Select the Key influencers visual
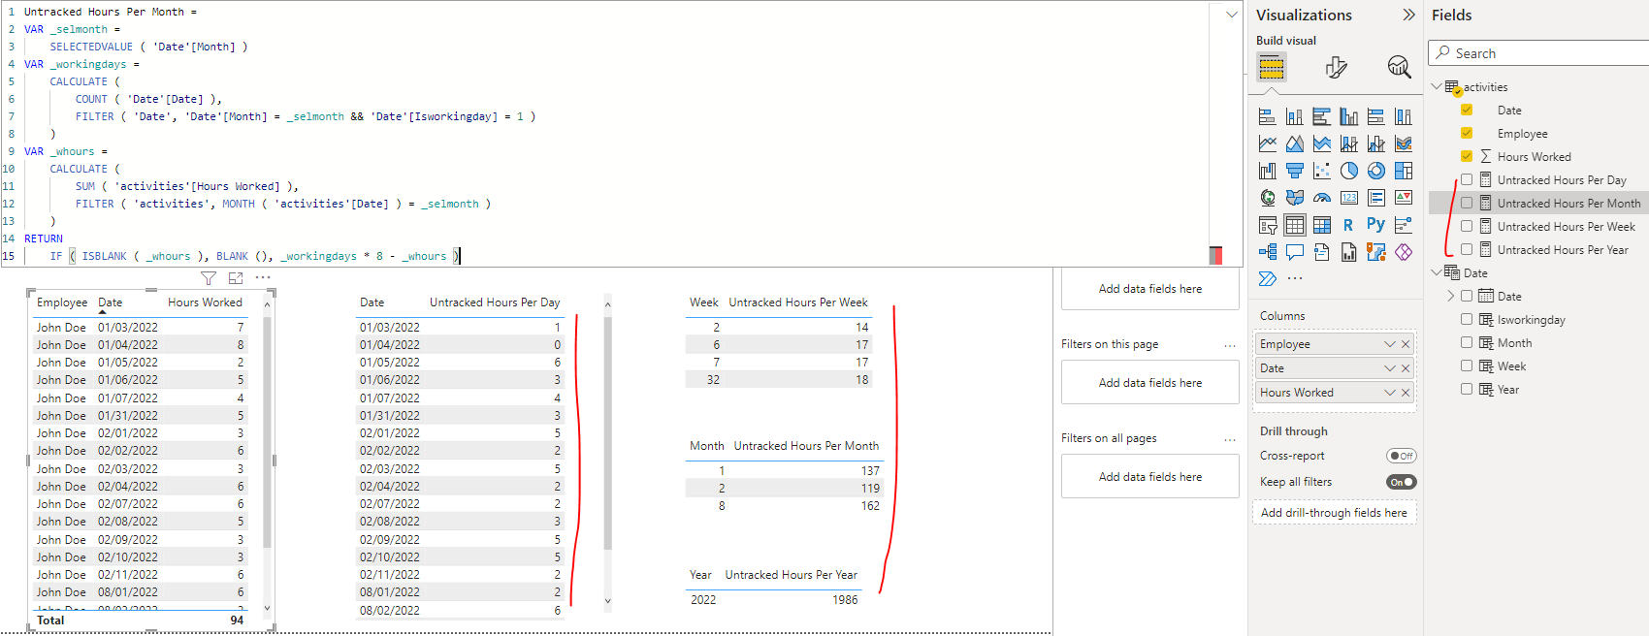 (x=1403, y=225)
